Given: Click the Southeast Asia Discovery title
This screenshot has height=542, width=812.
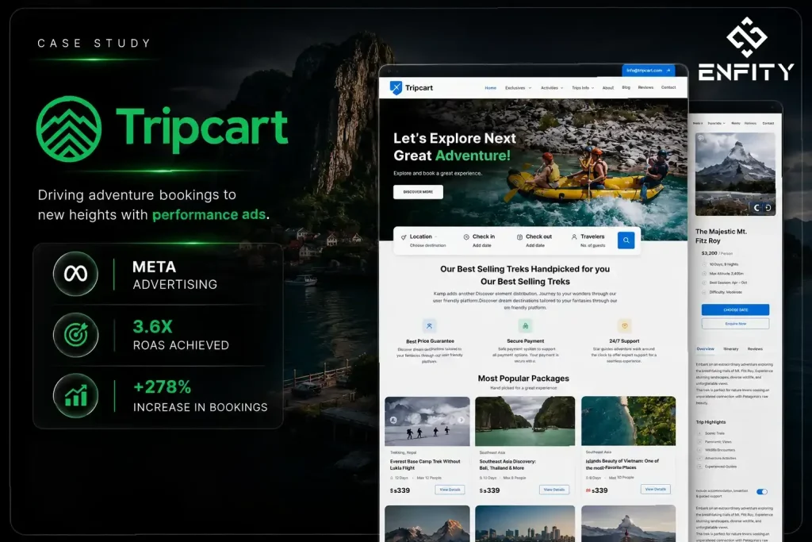Looking at the screenshot, I should click(507, 464).
